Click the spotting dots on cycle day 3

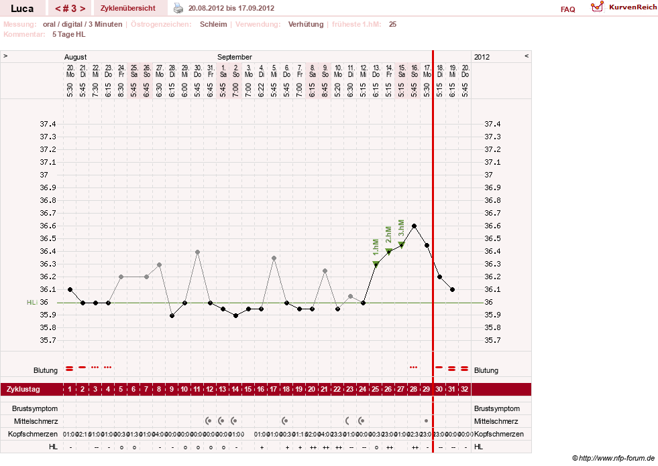coord(95,367)
